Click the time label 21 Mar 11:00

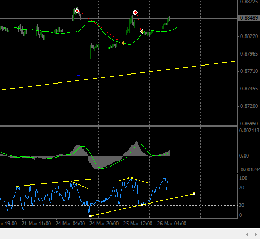click(x=37, y=224)
